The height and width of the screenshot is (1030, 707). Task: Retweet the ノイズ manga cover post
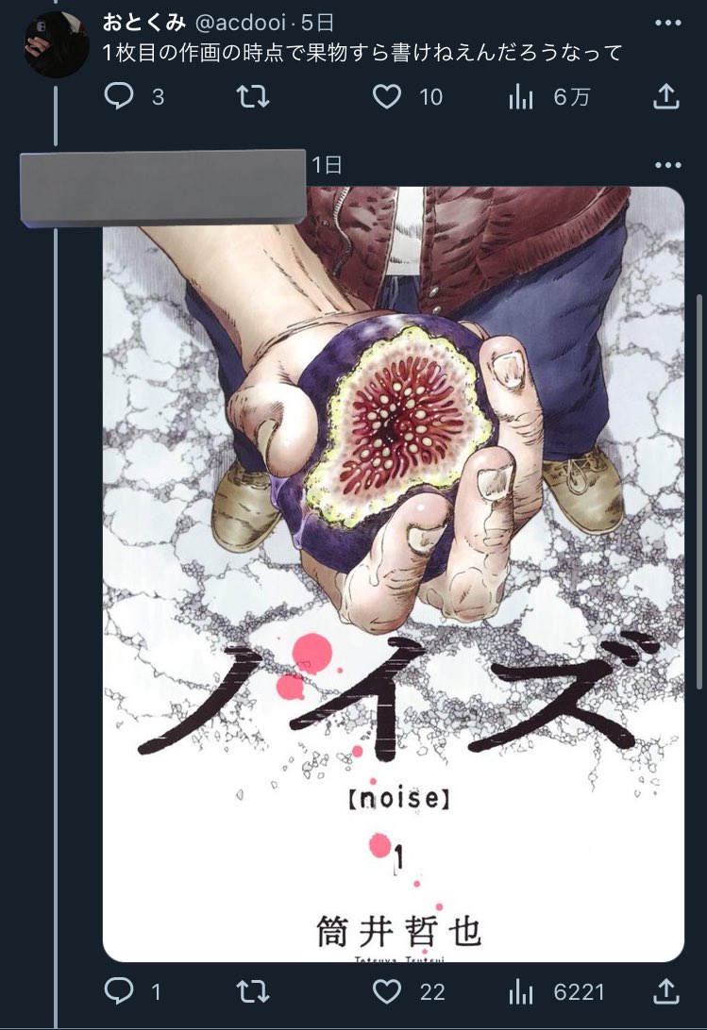tap(253, 991)
